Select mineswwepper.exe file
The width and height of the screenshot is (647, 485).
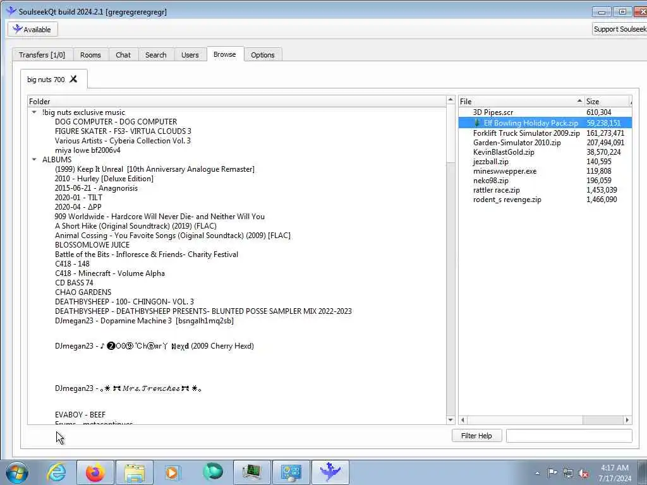pos(505,171)
